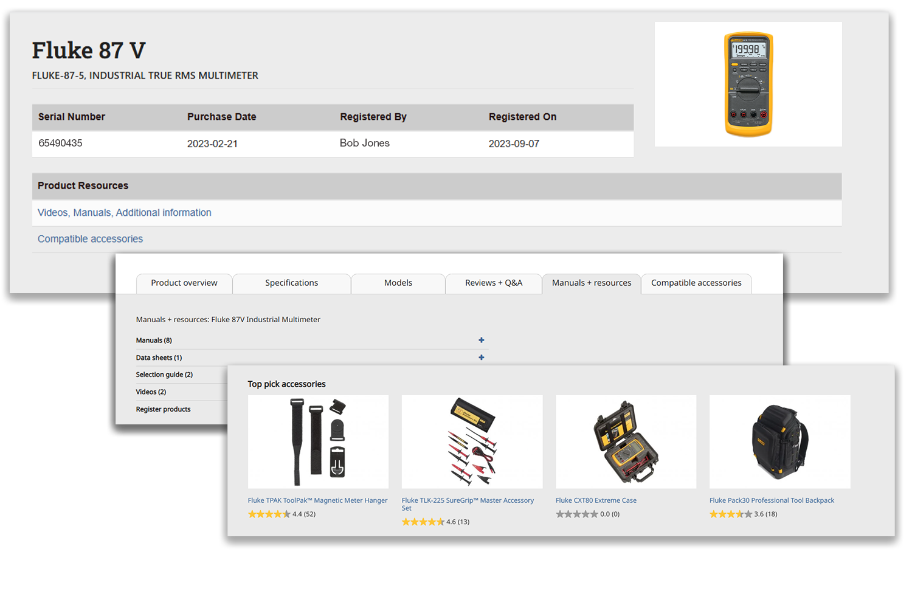Open Fluke CXT80 Extreme Case link
The height and width of the screenshot is (608, 912).
click(x=596, y=500)
